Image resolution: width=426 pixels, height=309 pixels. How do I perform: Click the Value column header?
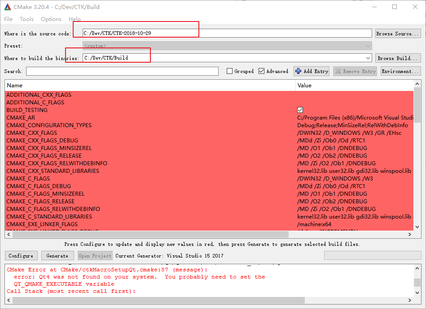point(354,86)
